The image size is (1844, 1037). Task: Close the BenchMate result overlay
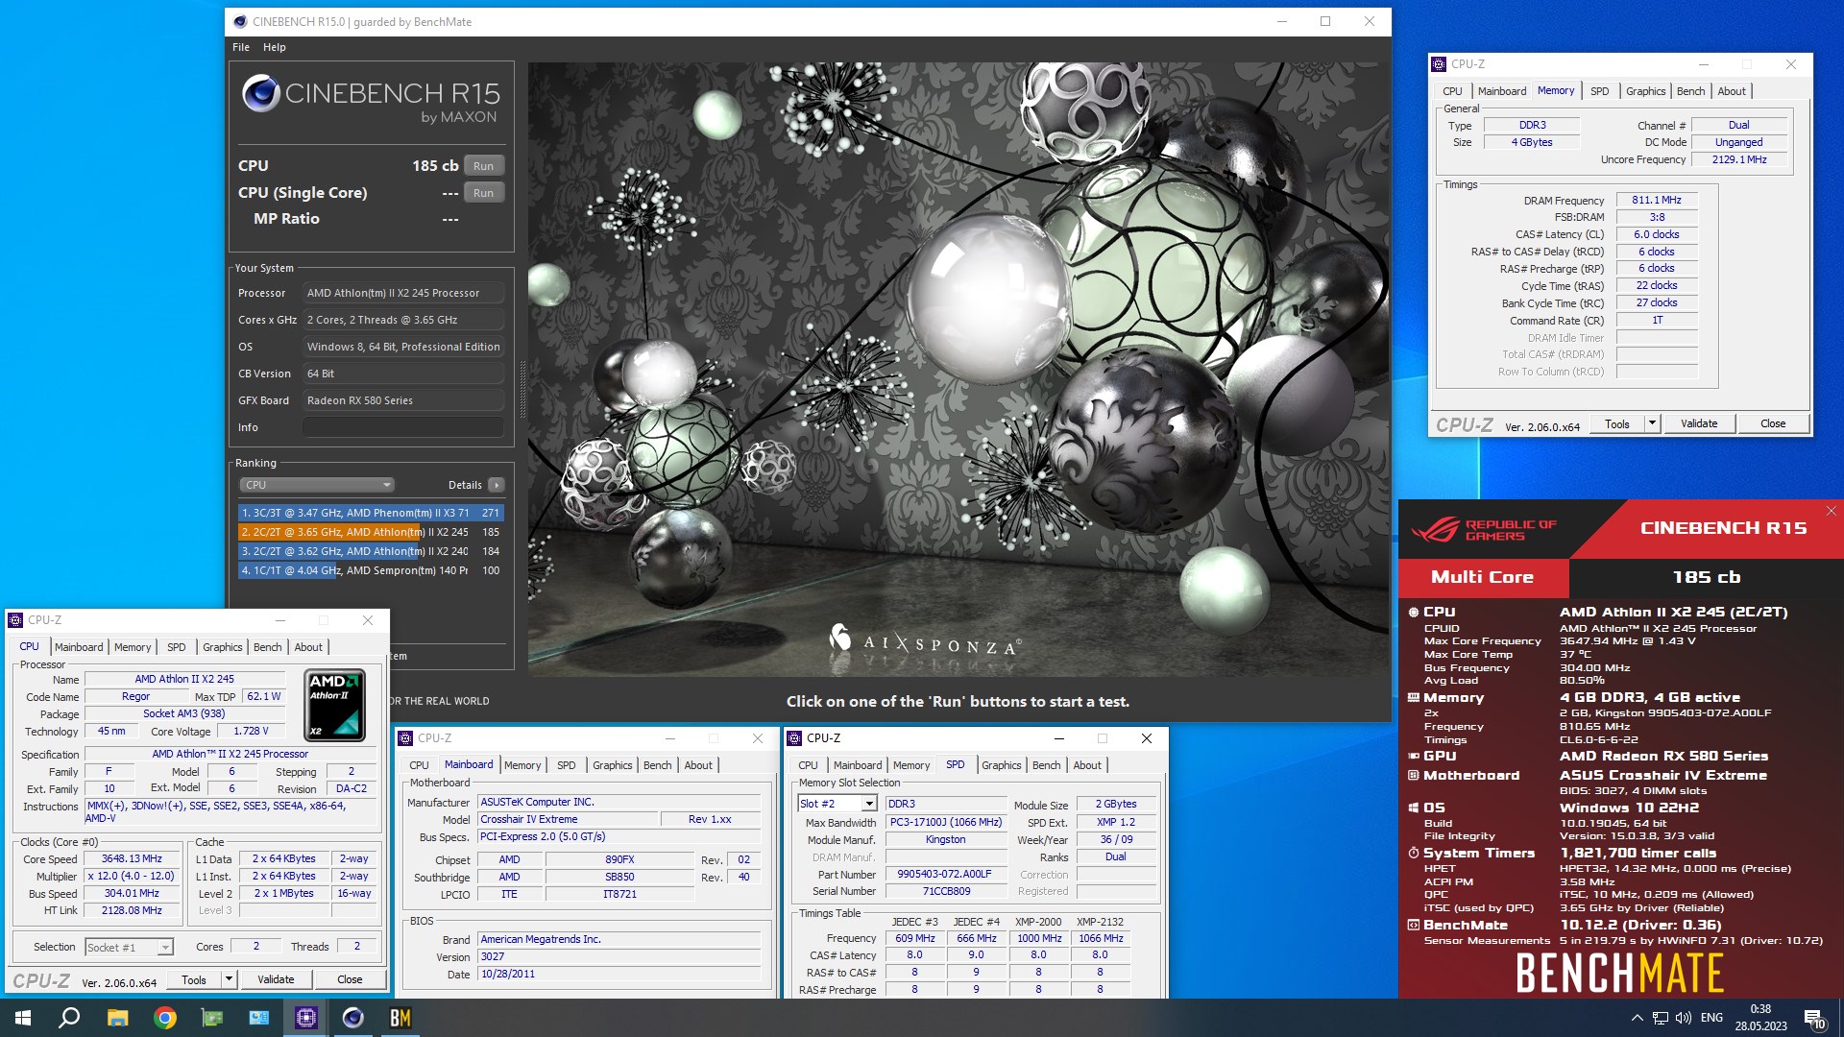(1831, 511)
